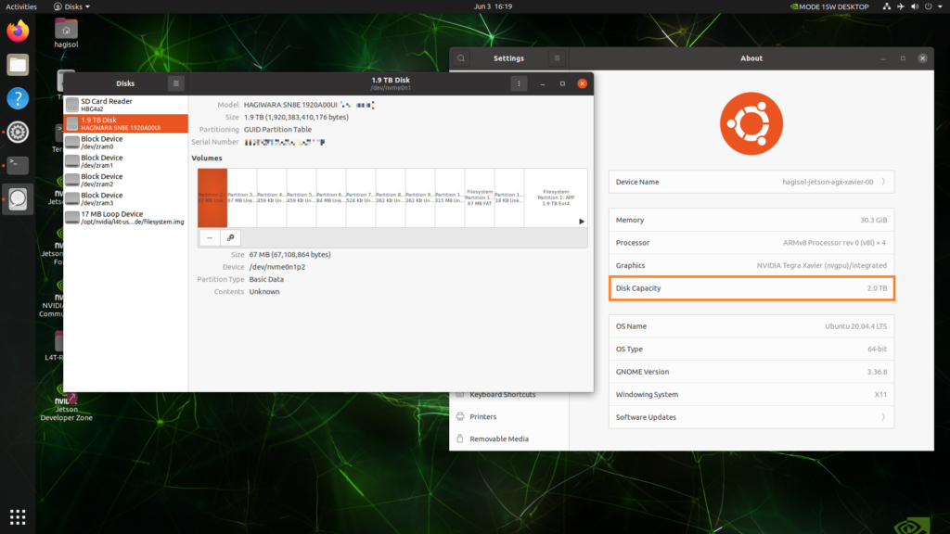Click the volume icon in top bar
950x534 pixels.
pyautogui.click(x=915, y=6)
